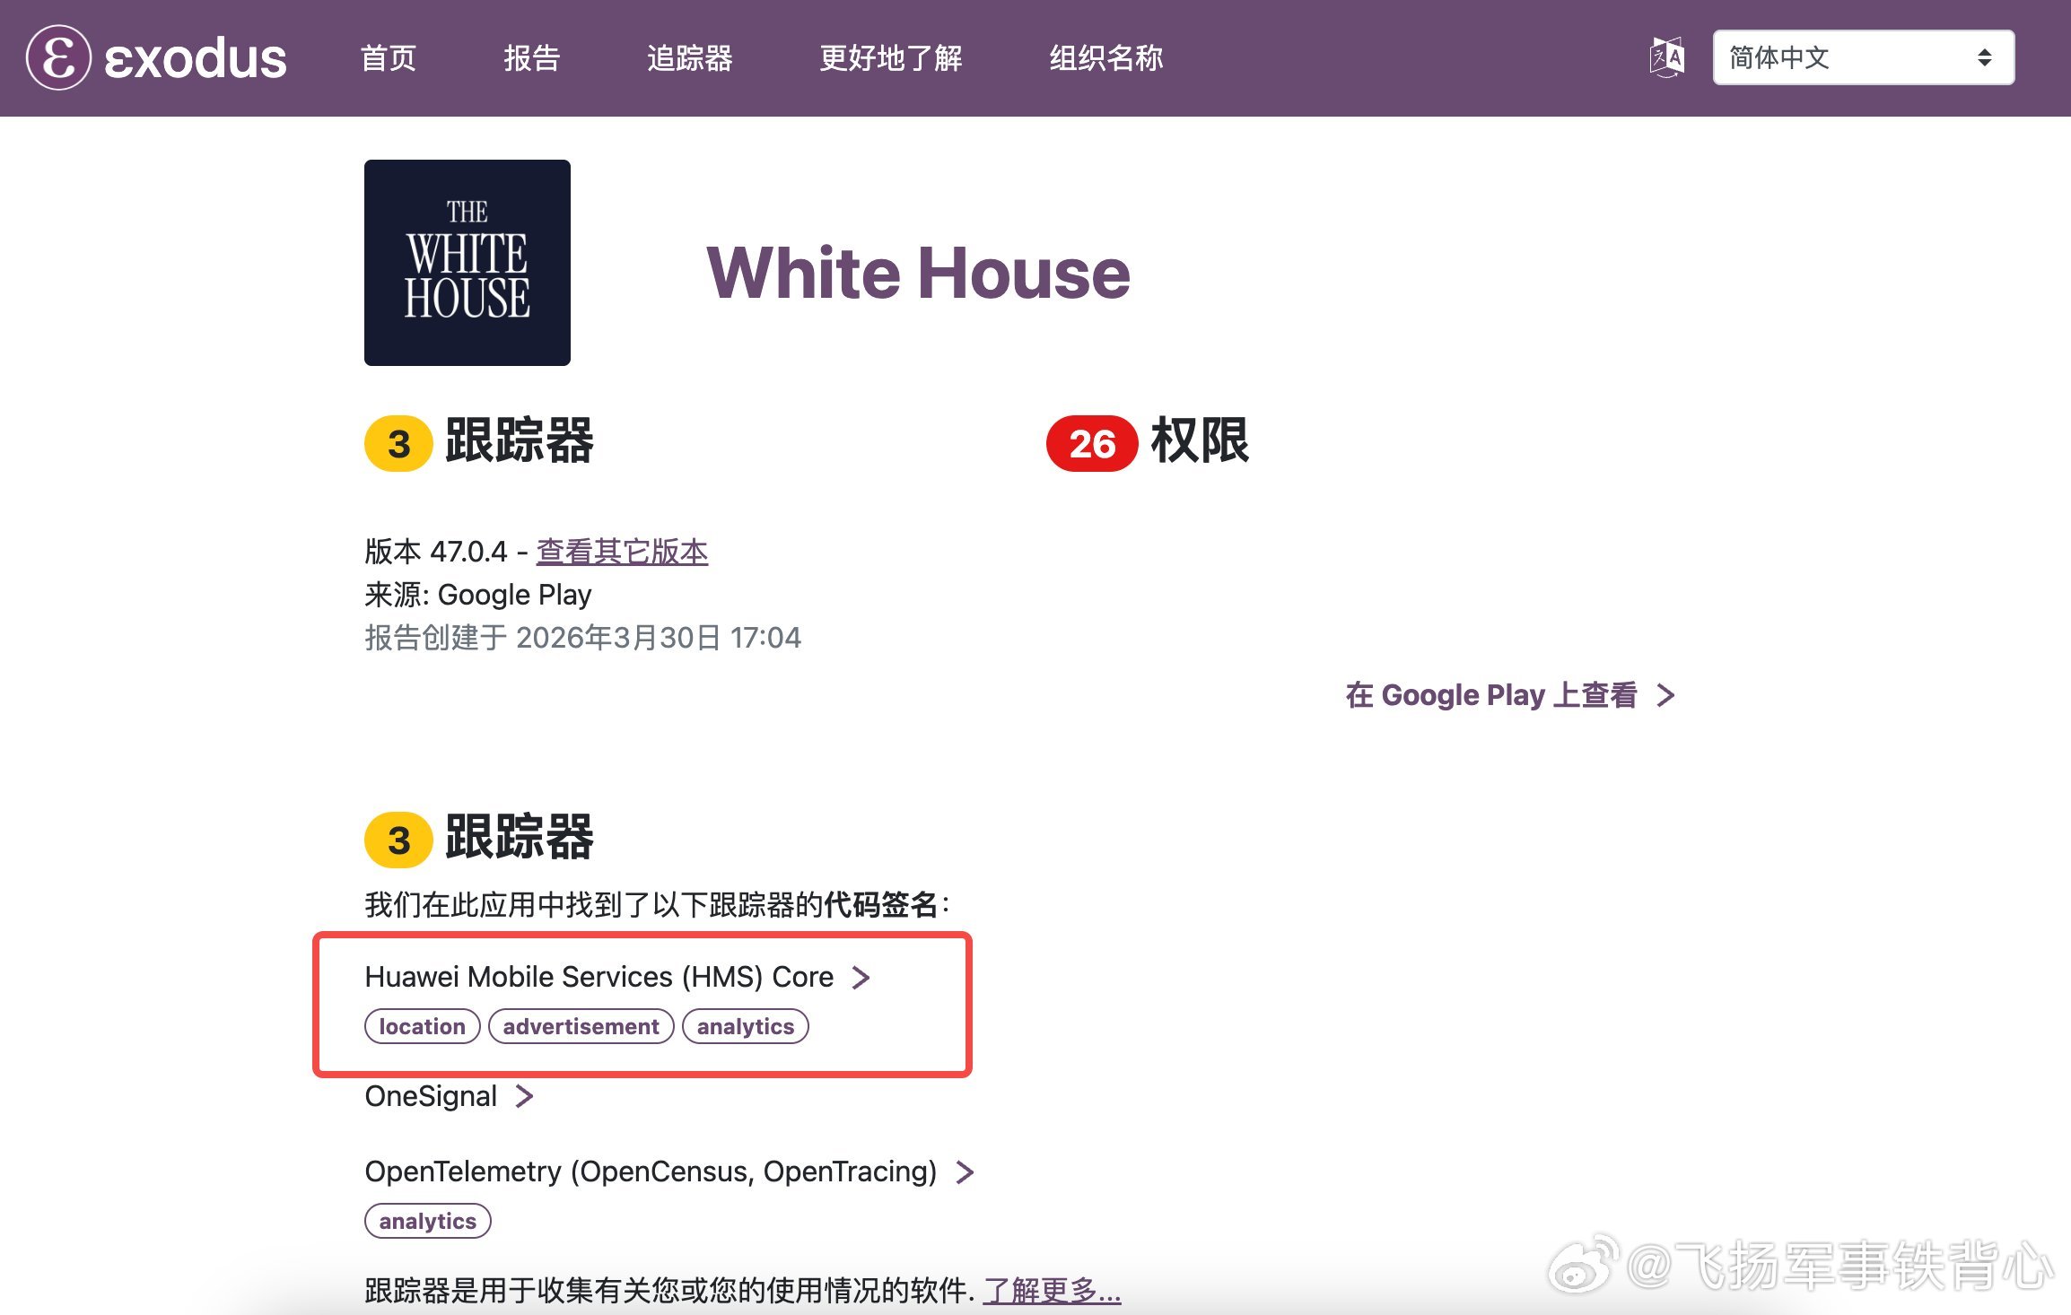Click the White House app icon

[x=467, y=263]
